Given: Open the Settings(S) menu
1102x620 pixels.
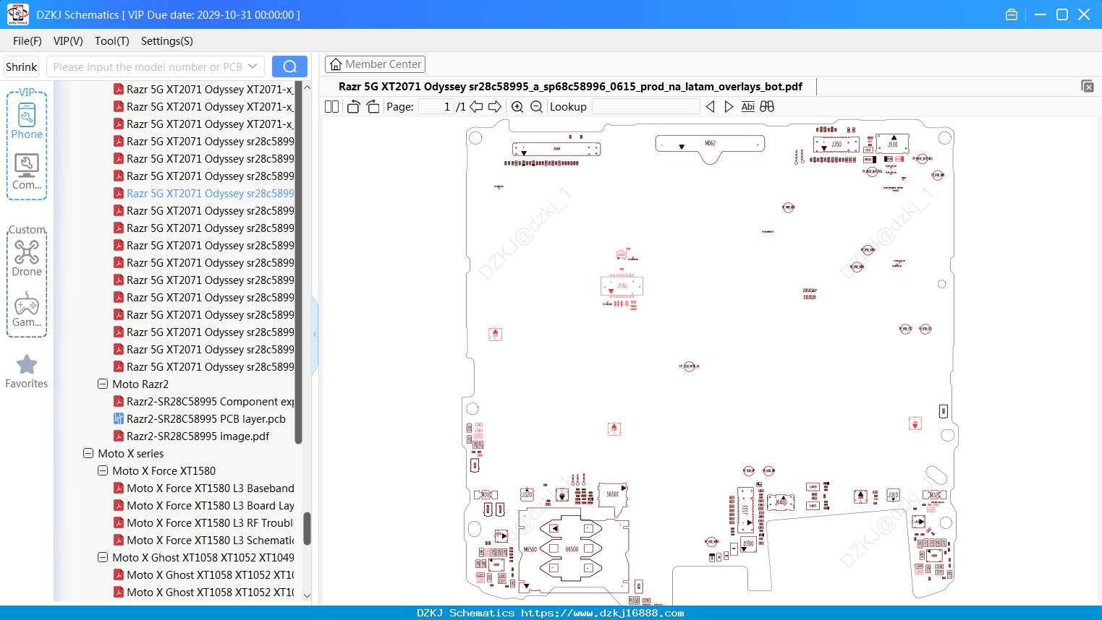Looking at the screenshot, I should [x=167, y=41].
